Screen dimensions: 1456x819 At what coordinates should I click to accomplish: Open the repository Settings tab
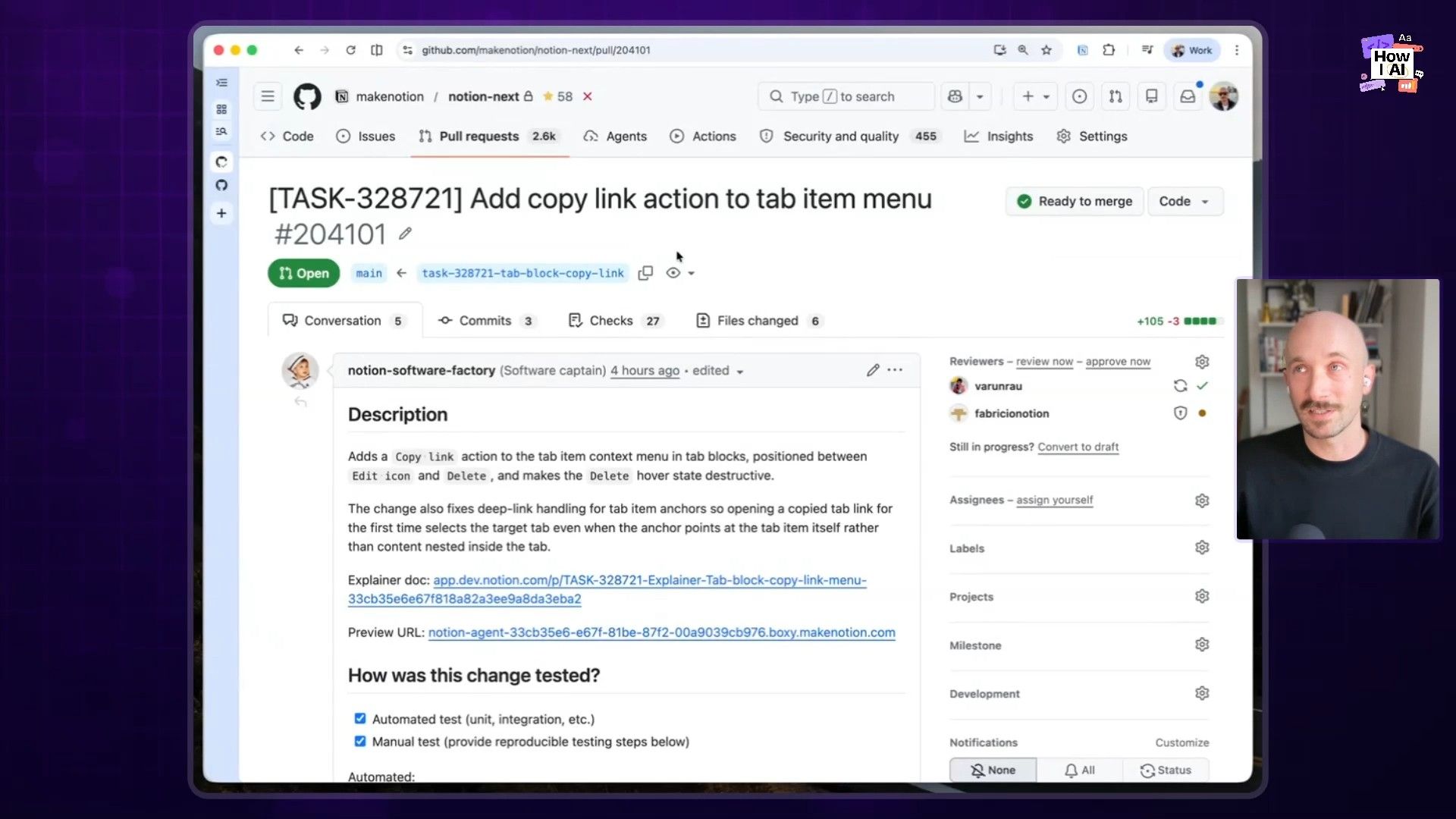click(1092, 136)
